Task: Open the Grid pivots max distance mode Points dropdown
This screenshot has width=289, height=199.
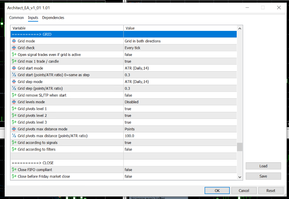Action: tap(180, 129)
